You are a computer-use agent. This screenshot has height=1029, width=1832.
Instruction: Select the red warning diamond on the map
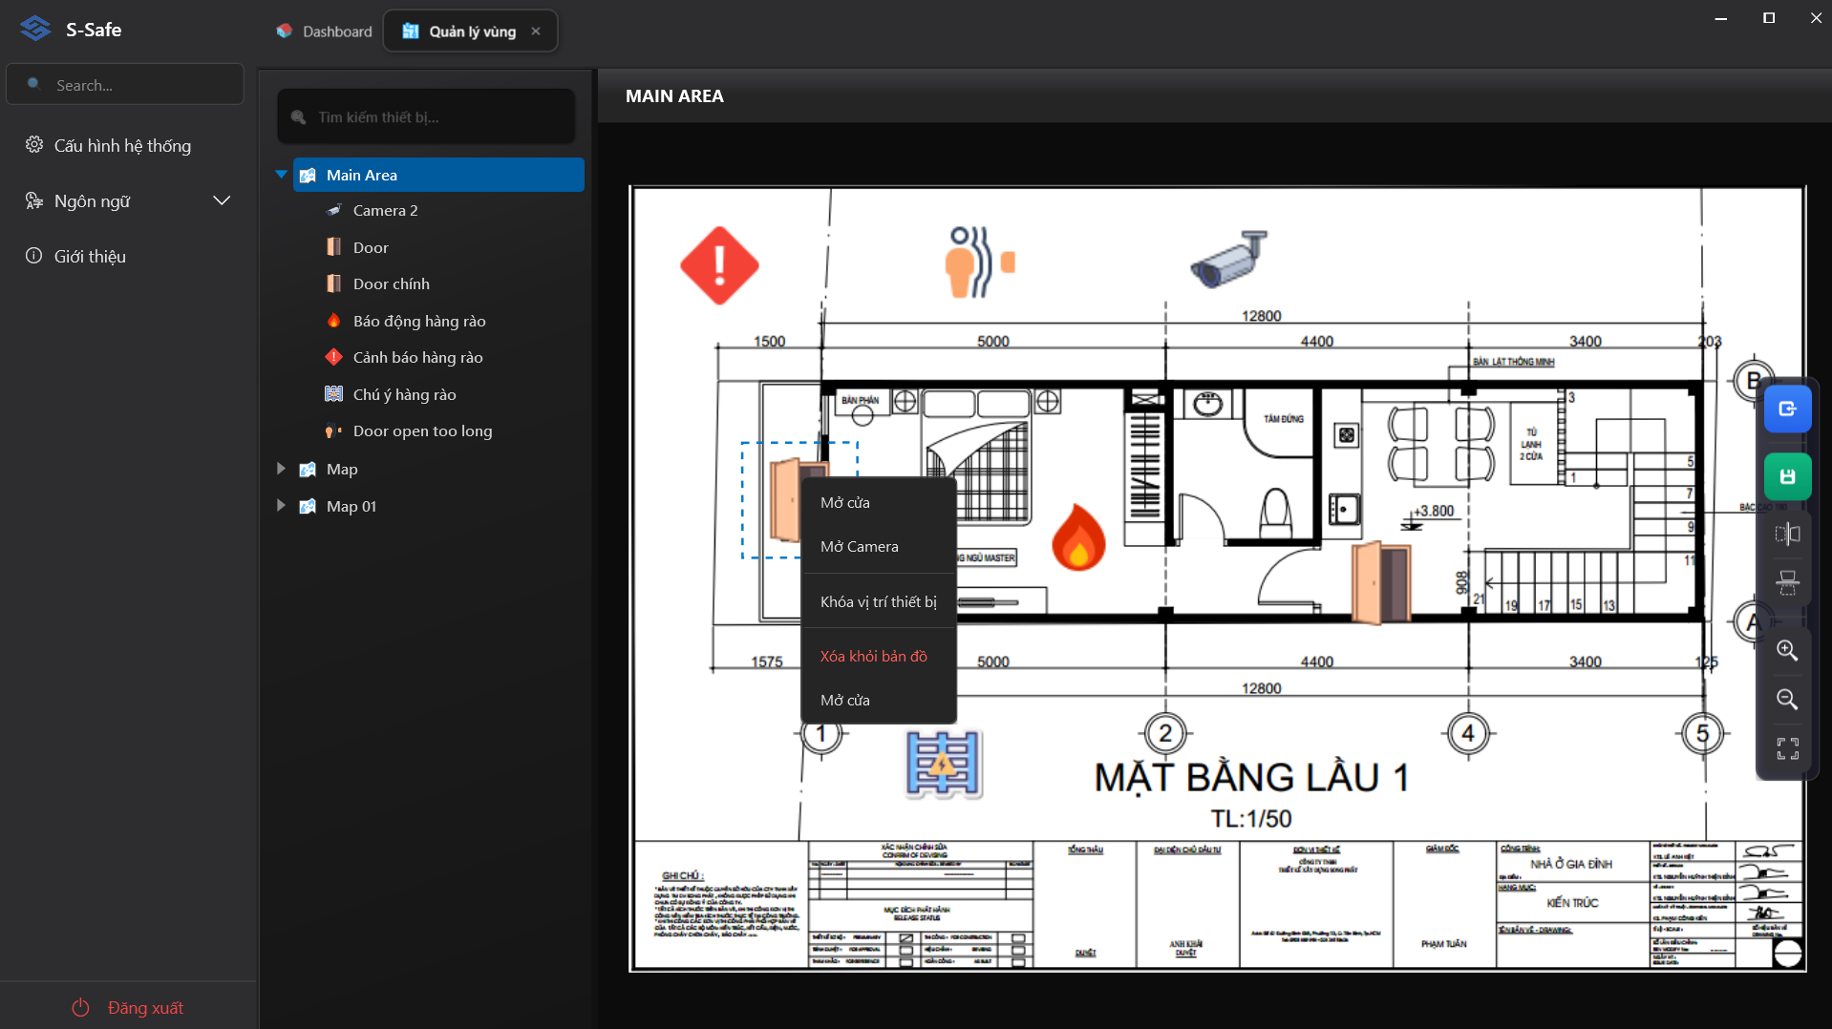tap(719, 265)
